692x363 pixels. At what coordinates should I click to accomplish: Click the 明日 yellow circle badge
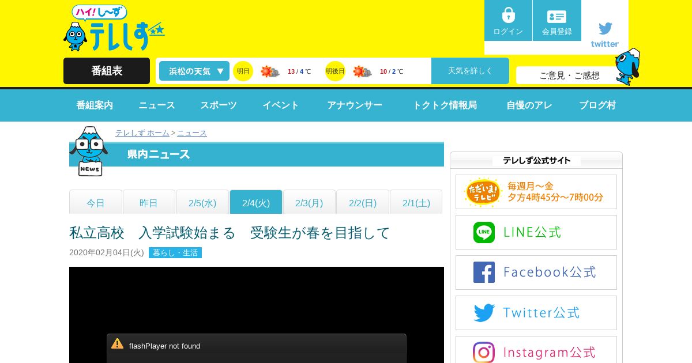[243, 71]
